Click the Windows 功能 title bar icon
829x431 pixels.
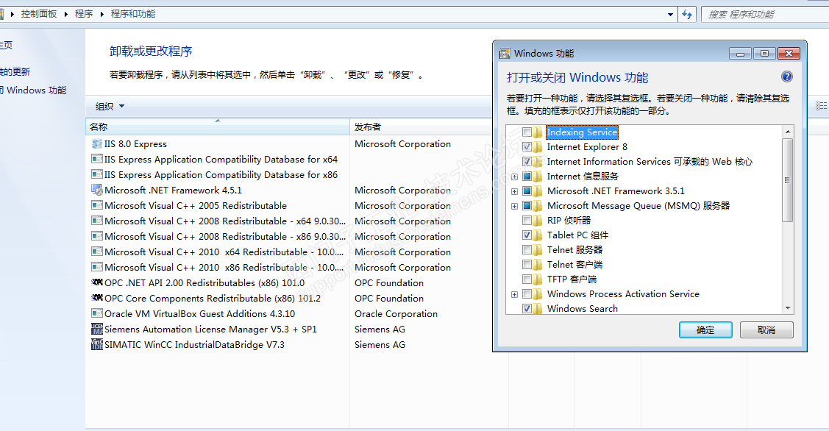pyautogui.click(x=505, y=54)
